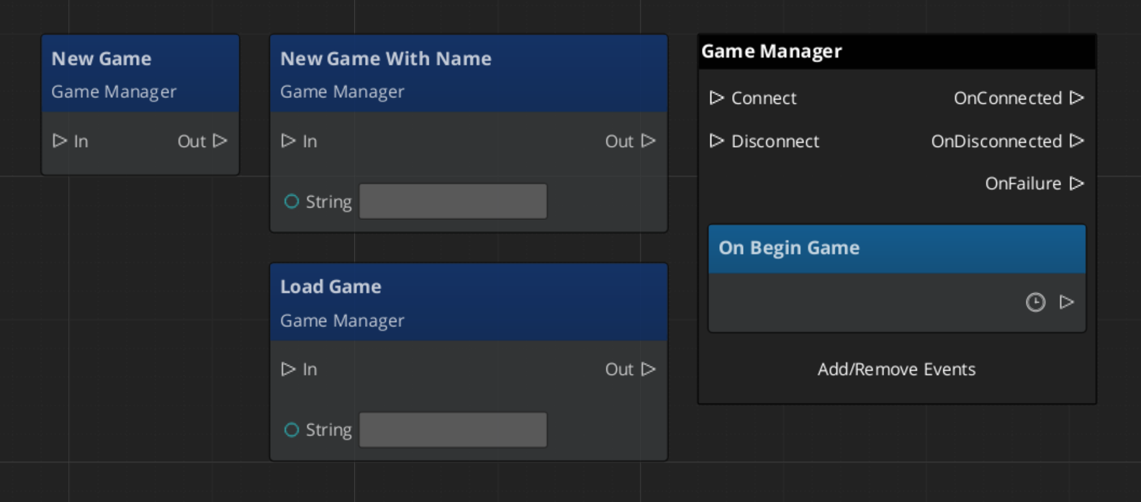This screenshot has height=502, width=1141.
Task: Focus String text field in New Game With Name
Action: tap(453, 202)
